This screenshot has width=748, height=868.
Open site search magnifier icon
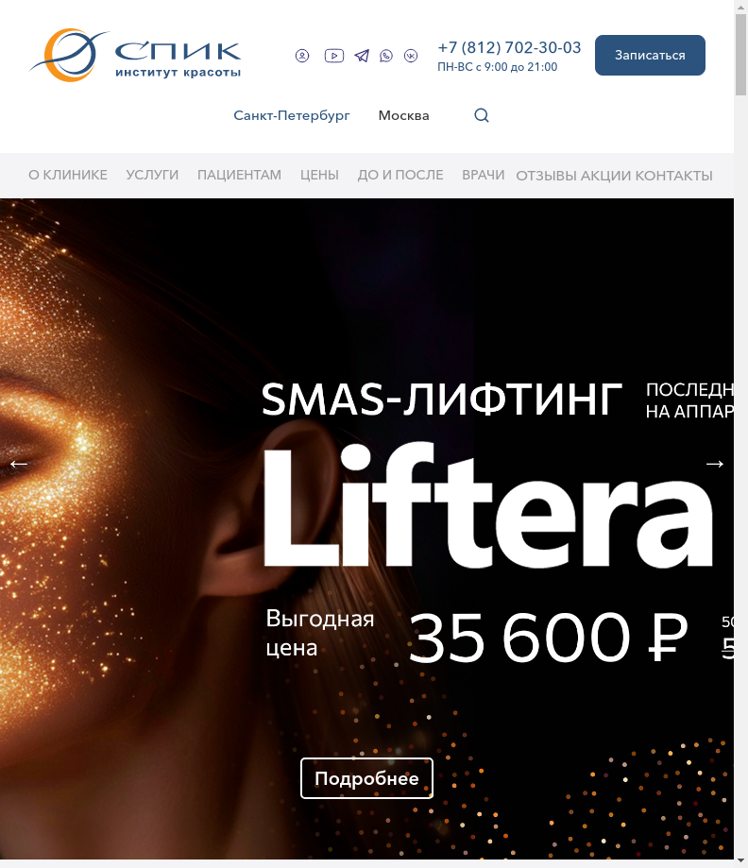click(482, 115)
